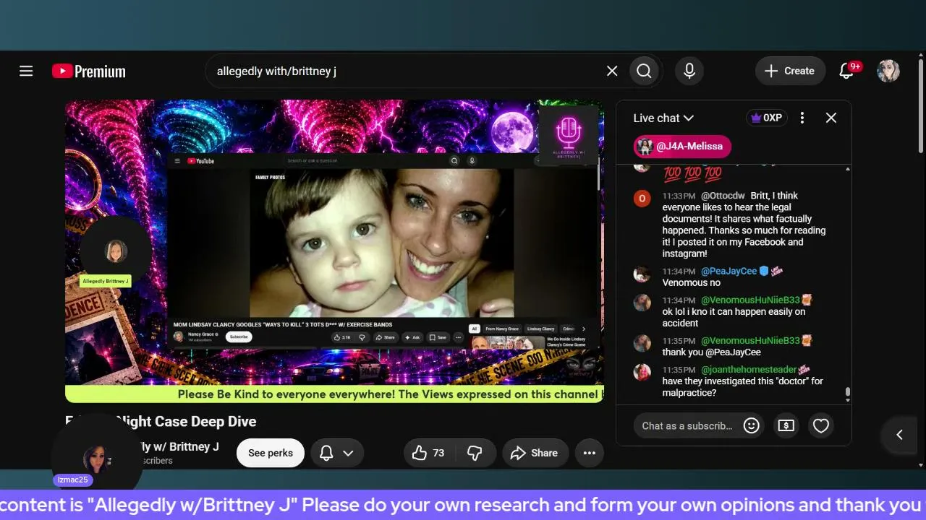Click the collapse arrow beside the chat
This screenshot has height=520, width=926.
pos(900,434)
